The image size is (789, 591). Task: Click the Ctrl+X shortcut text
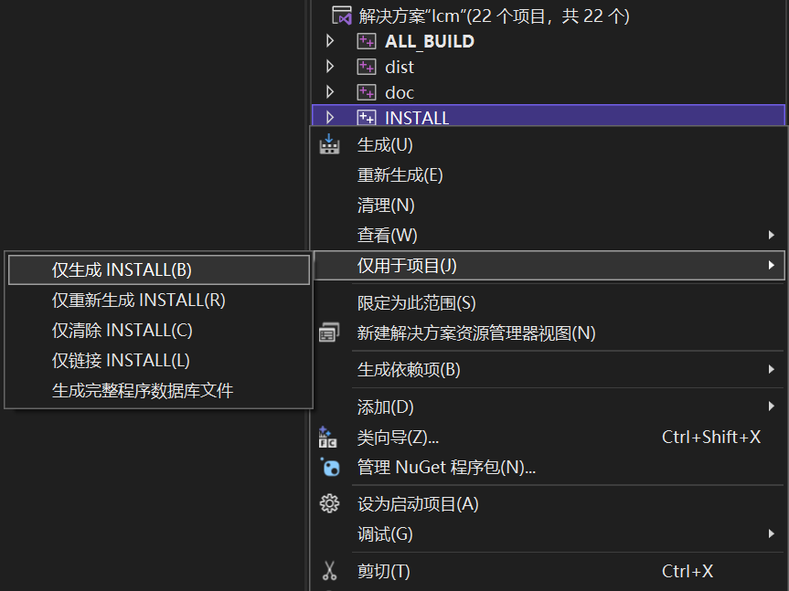[688, 571]
